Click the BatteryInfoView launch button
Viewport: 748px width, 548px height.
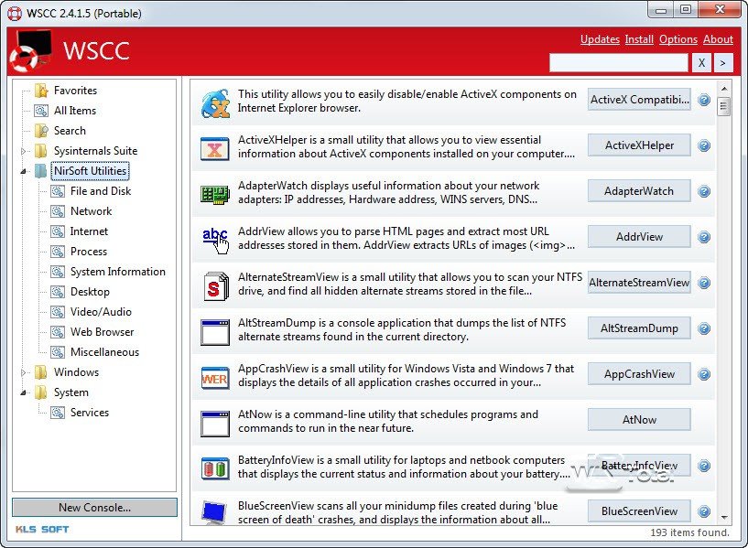639,466
